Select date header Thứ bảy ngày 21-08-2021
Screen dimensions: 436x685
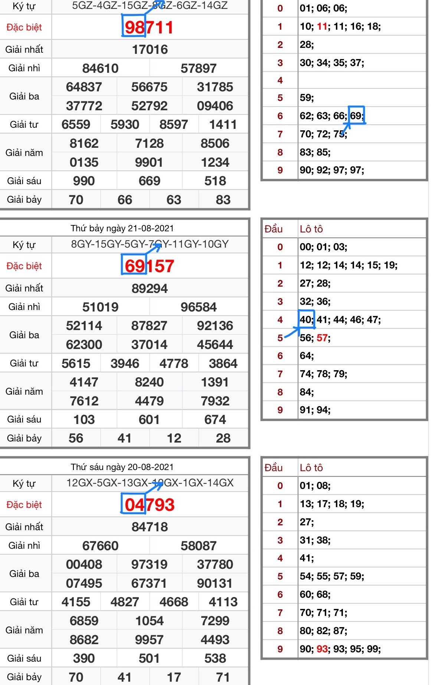[122, 228]
